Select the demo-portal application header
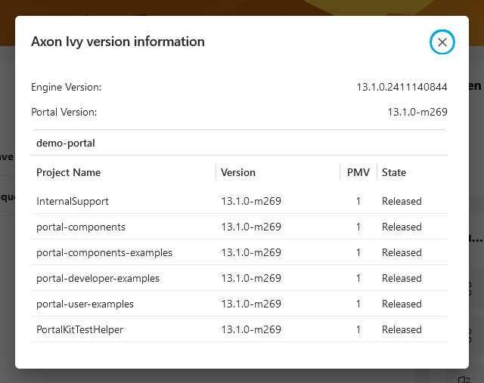 click(x=239, y=143)
